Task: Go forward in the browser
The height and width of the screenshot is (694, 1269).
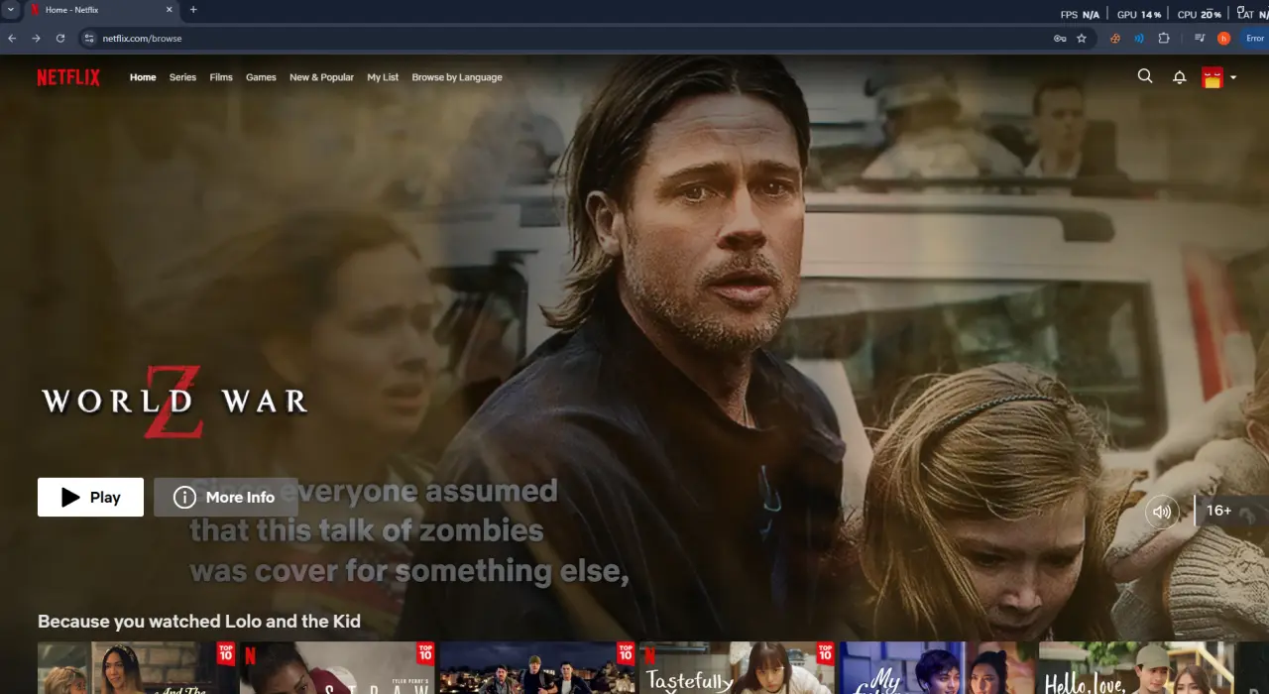Action: (x=36, y=38)
